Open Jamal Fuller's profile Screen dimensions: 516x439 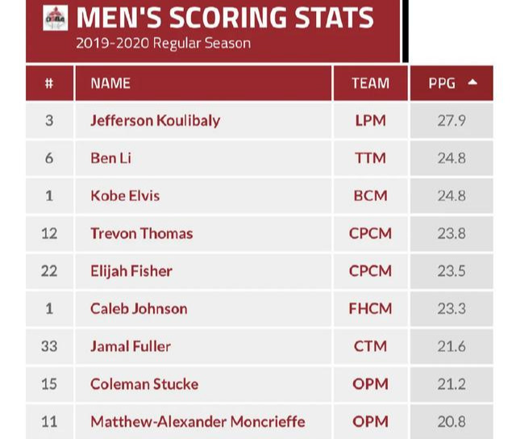coord(131,346)
